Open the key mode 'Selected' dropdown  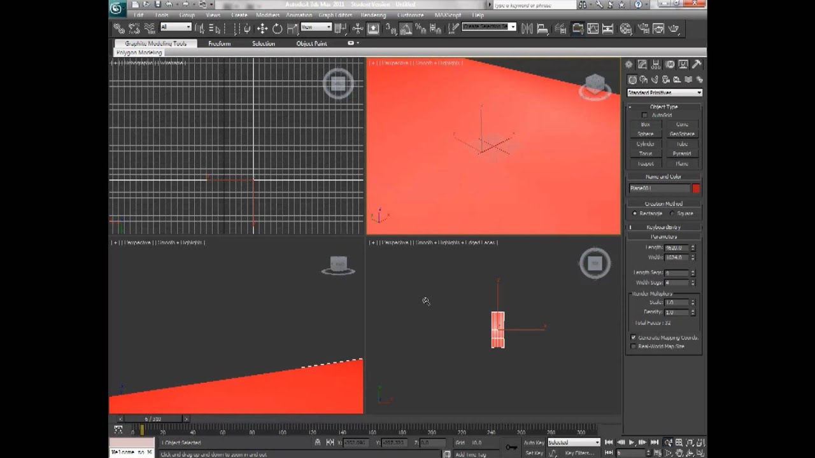[574, 442]
